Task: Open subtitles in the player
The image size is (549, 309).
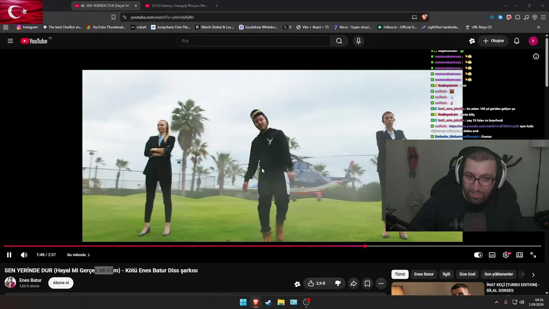Action: click(x=492, y=255)
